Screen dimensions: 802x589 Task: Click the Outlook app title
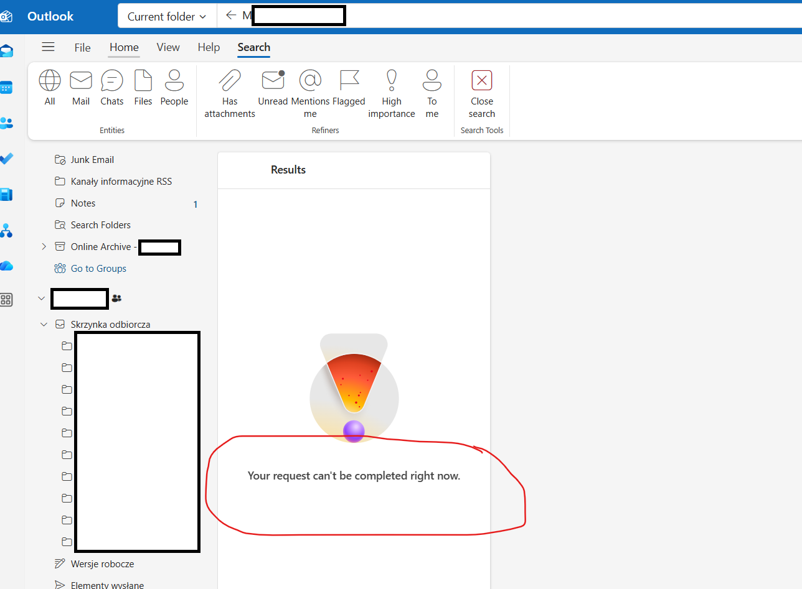(50, 16)
